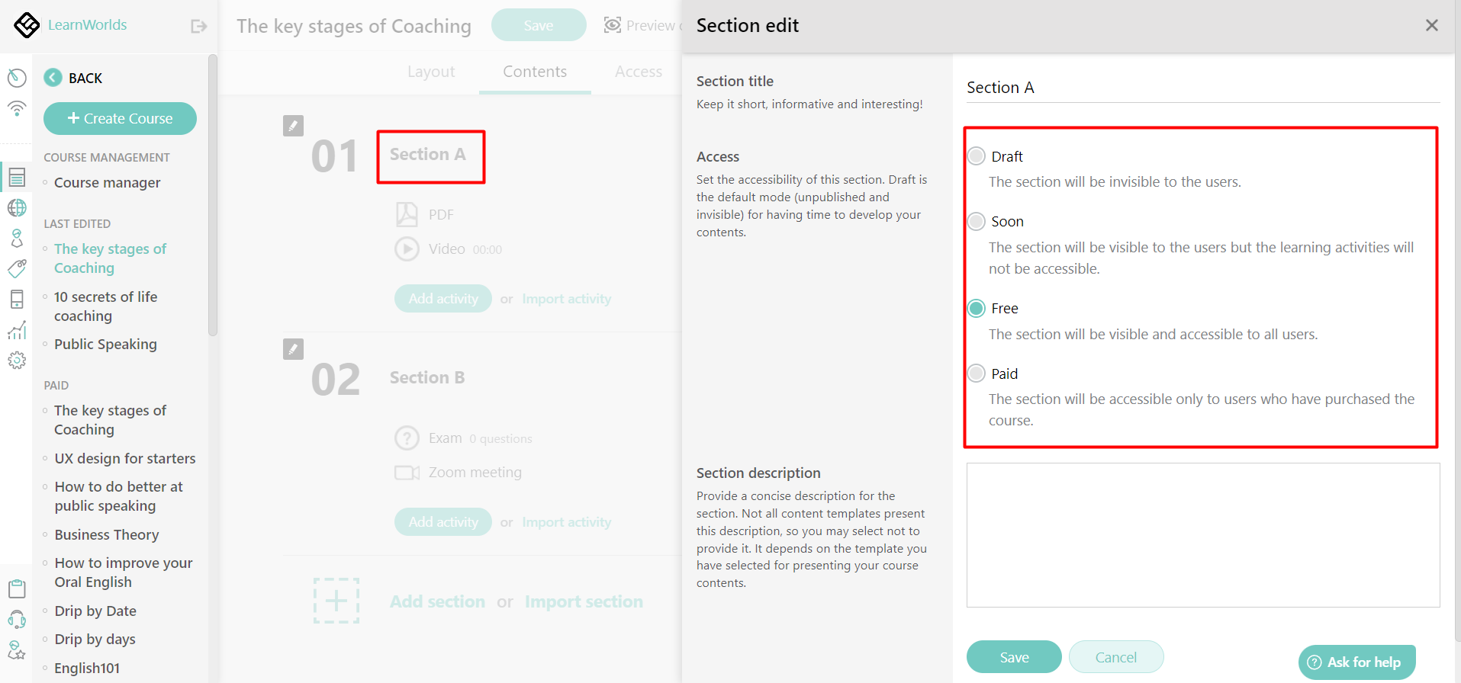Switch to the Layout tab
Screen dimensions: 1461x683
431,71
